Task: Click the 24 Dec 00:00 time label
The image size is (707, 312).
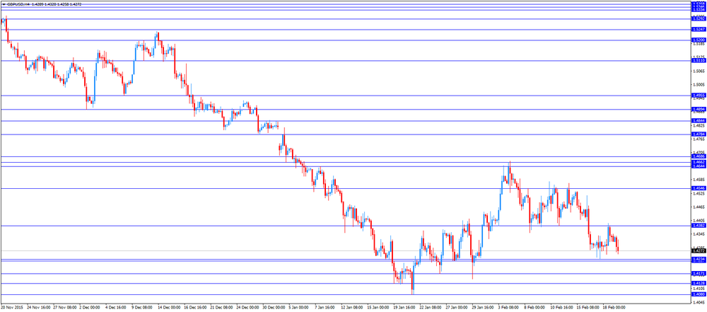Action: (x=248, y=307)
